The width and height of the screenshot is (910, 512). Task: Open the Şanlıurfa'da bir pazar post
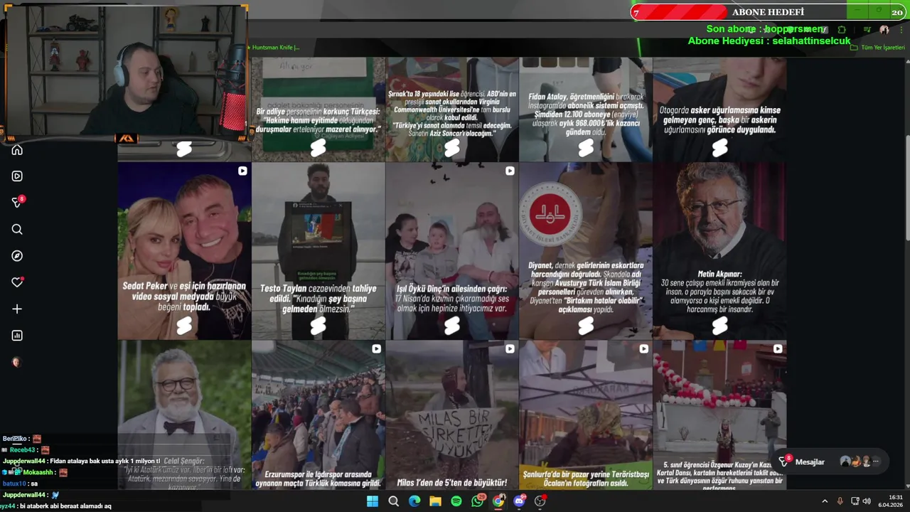point(586,415)
